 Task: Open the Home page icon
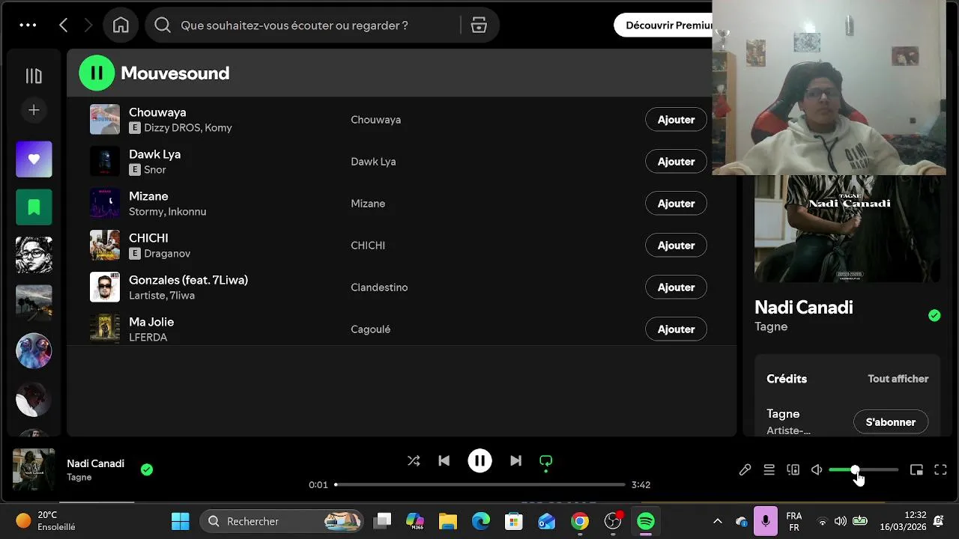(121, 25)
